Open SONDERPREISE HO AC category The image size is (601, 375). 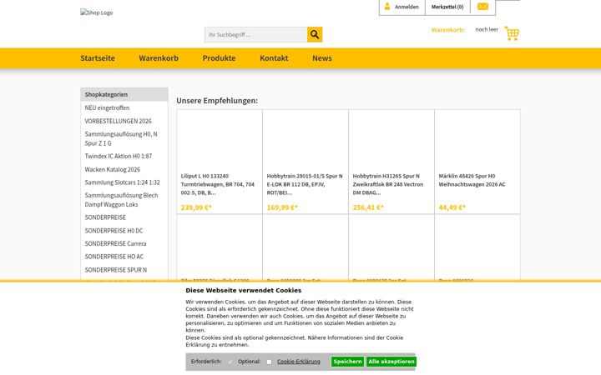coord(114,257)
